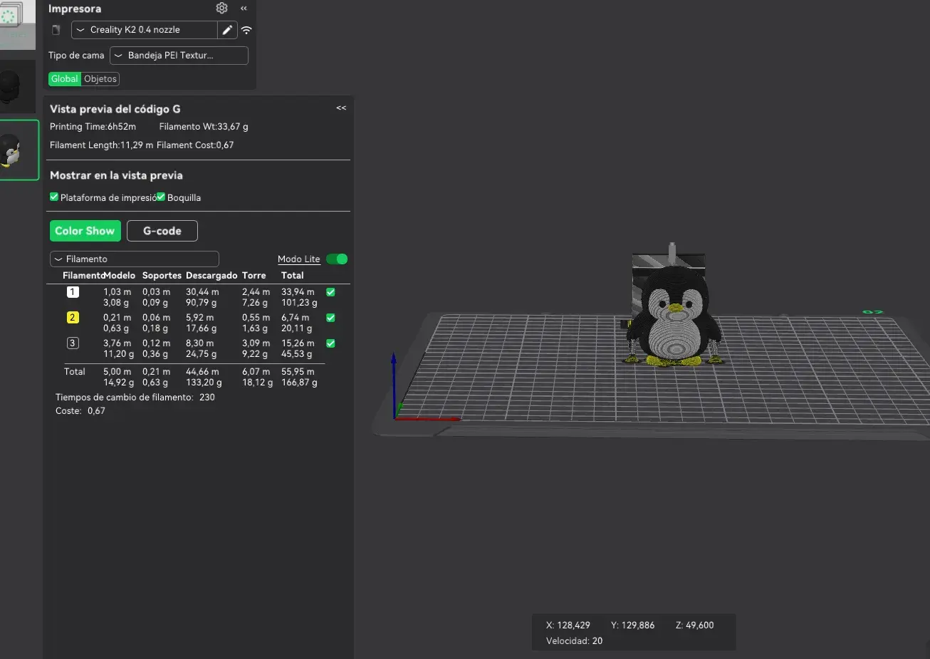Viewport: 930px width, 659px height.
Task: Click Coste 0,67 text
Action: (80, 411)
